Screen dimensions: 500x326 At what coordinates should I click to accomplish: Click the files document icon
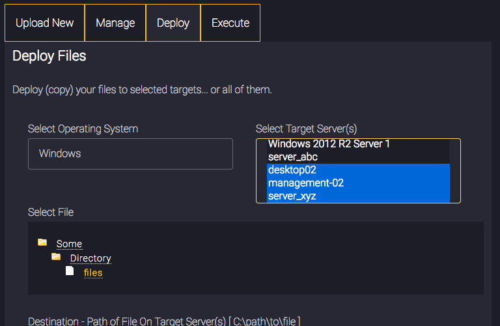(70, 271)
